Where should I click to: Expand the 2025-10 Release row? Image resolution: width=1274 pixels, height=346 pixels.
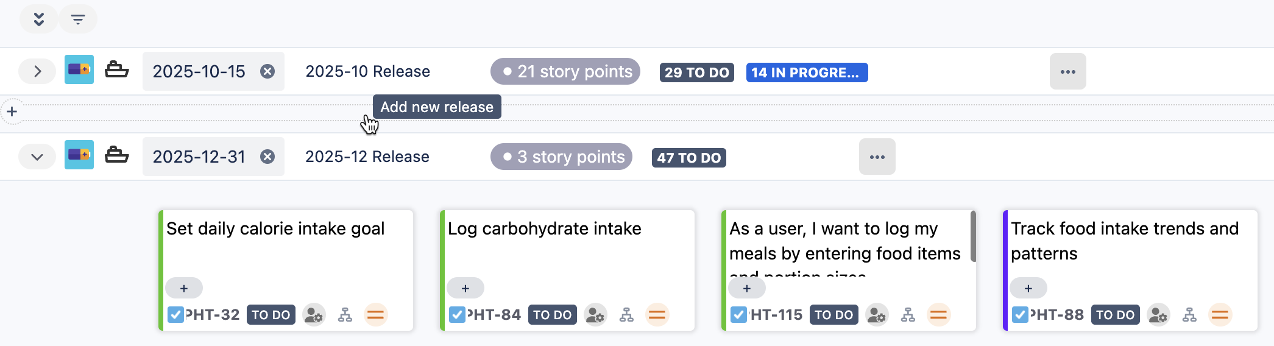click(x=37, y=71)
